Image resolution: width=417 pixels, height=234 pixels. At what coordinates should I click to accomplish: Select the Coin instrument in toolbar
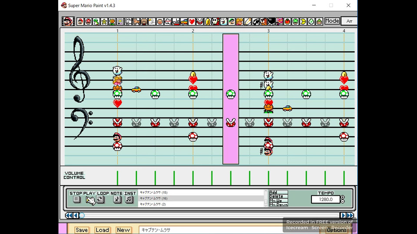pos(208,22)
